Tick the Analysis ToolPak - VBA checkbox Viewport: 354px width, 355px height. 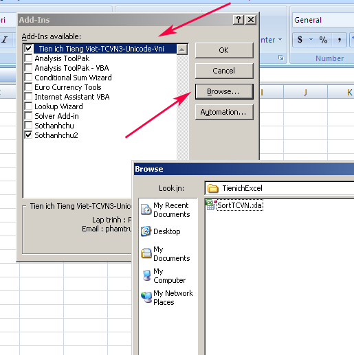[x=28, y=68]
